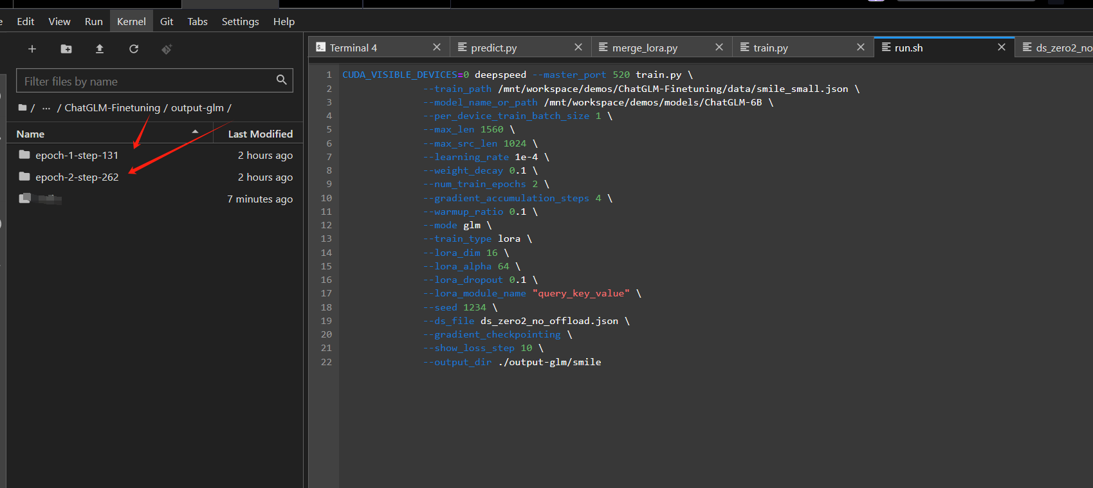The height and width of the screenshot is (488, 1093).
Task: Close the Terminal 4 tab
Action: coord(437,47)
